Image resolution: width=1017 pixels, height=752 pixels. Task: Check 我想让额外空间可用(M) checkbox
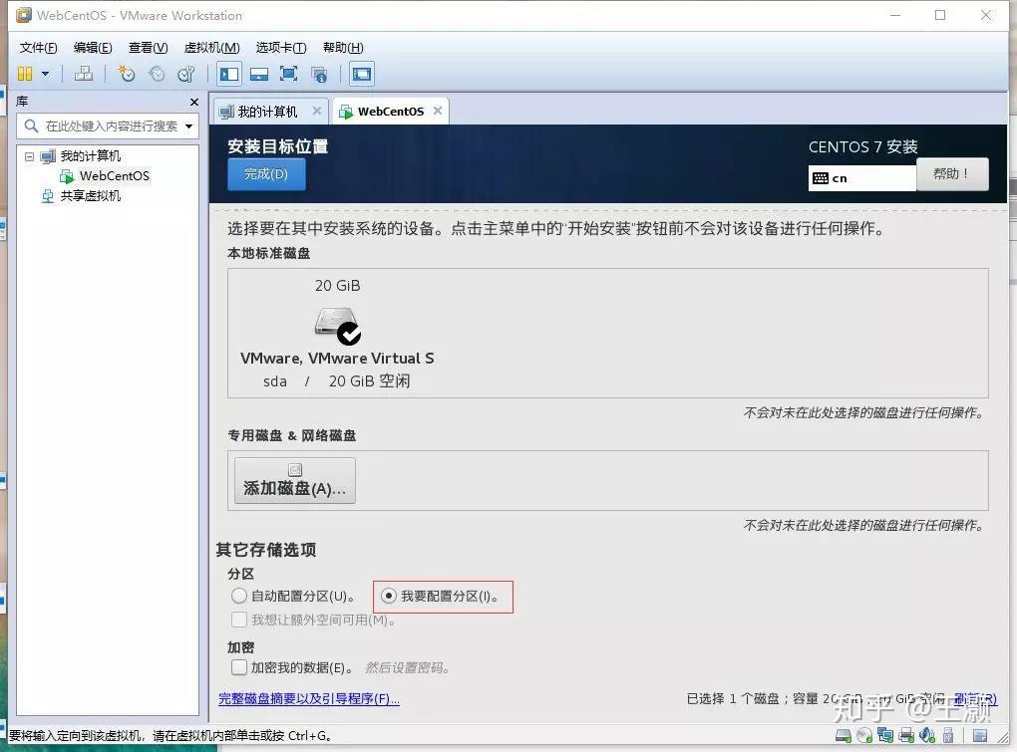tap(239, 620)
